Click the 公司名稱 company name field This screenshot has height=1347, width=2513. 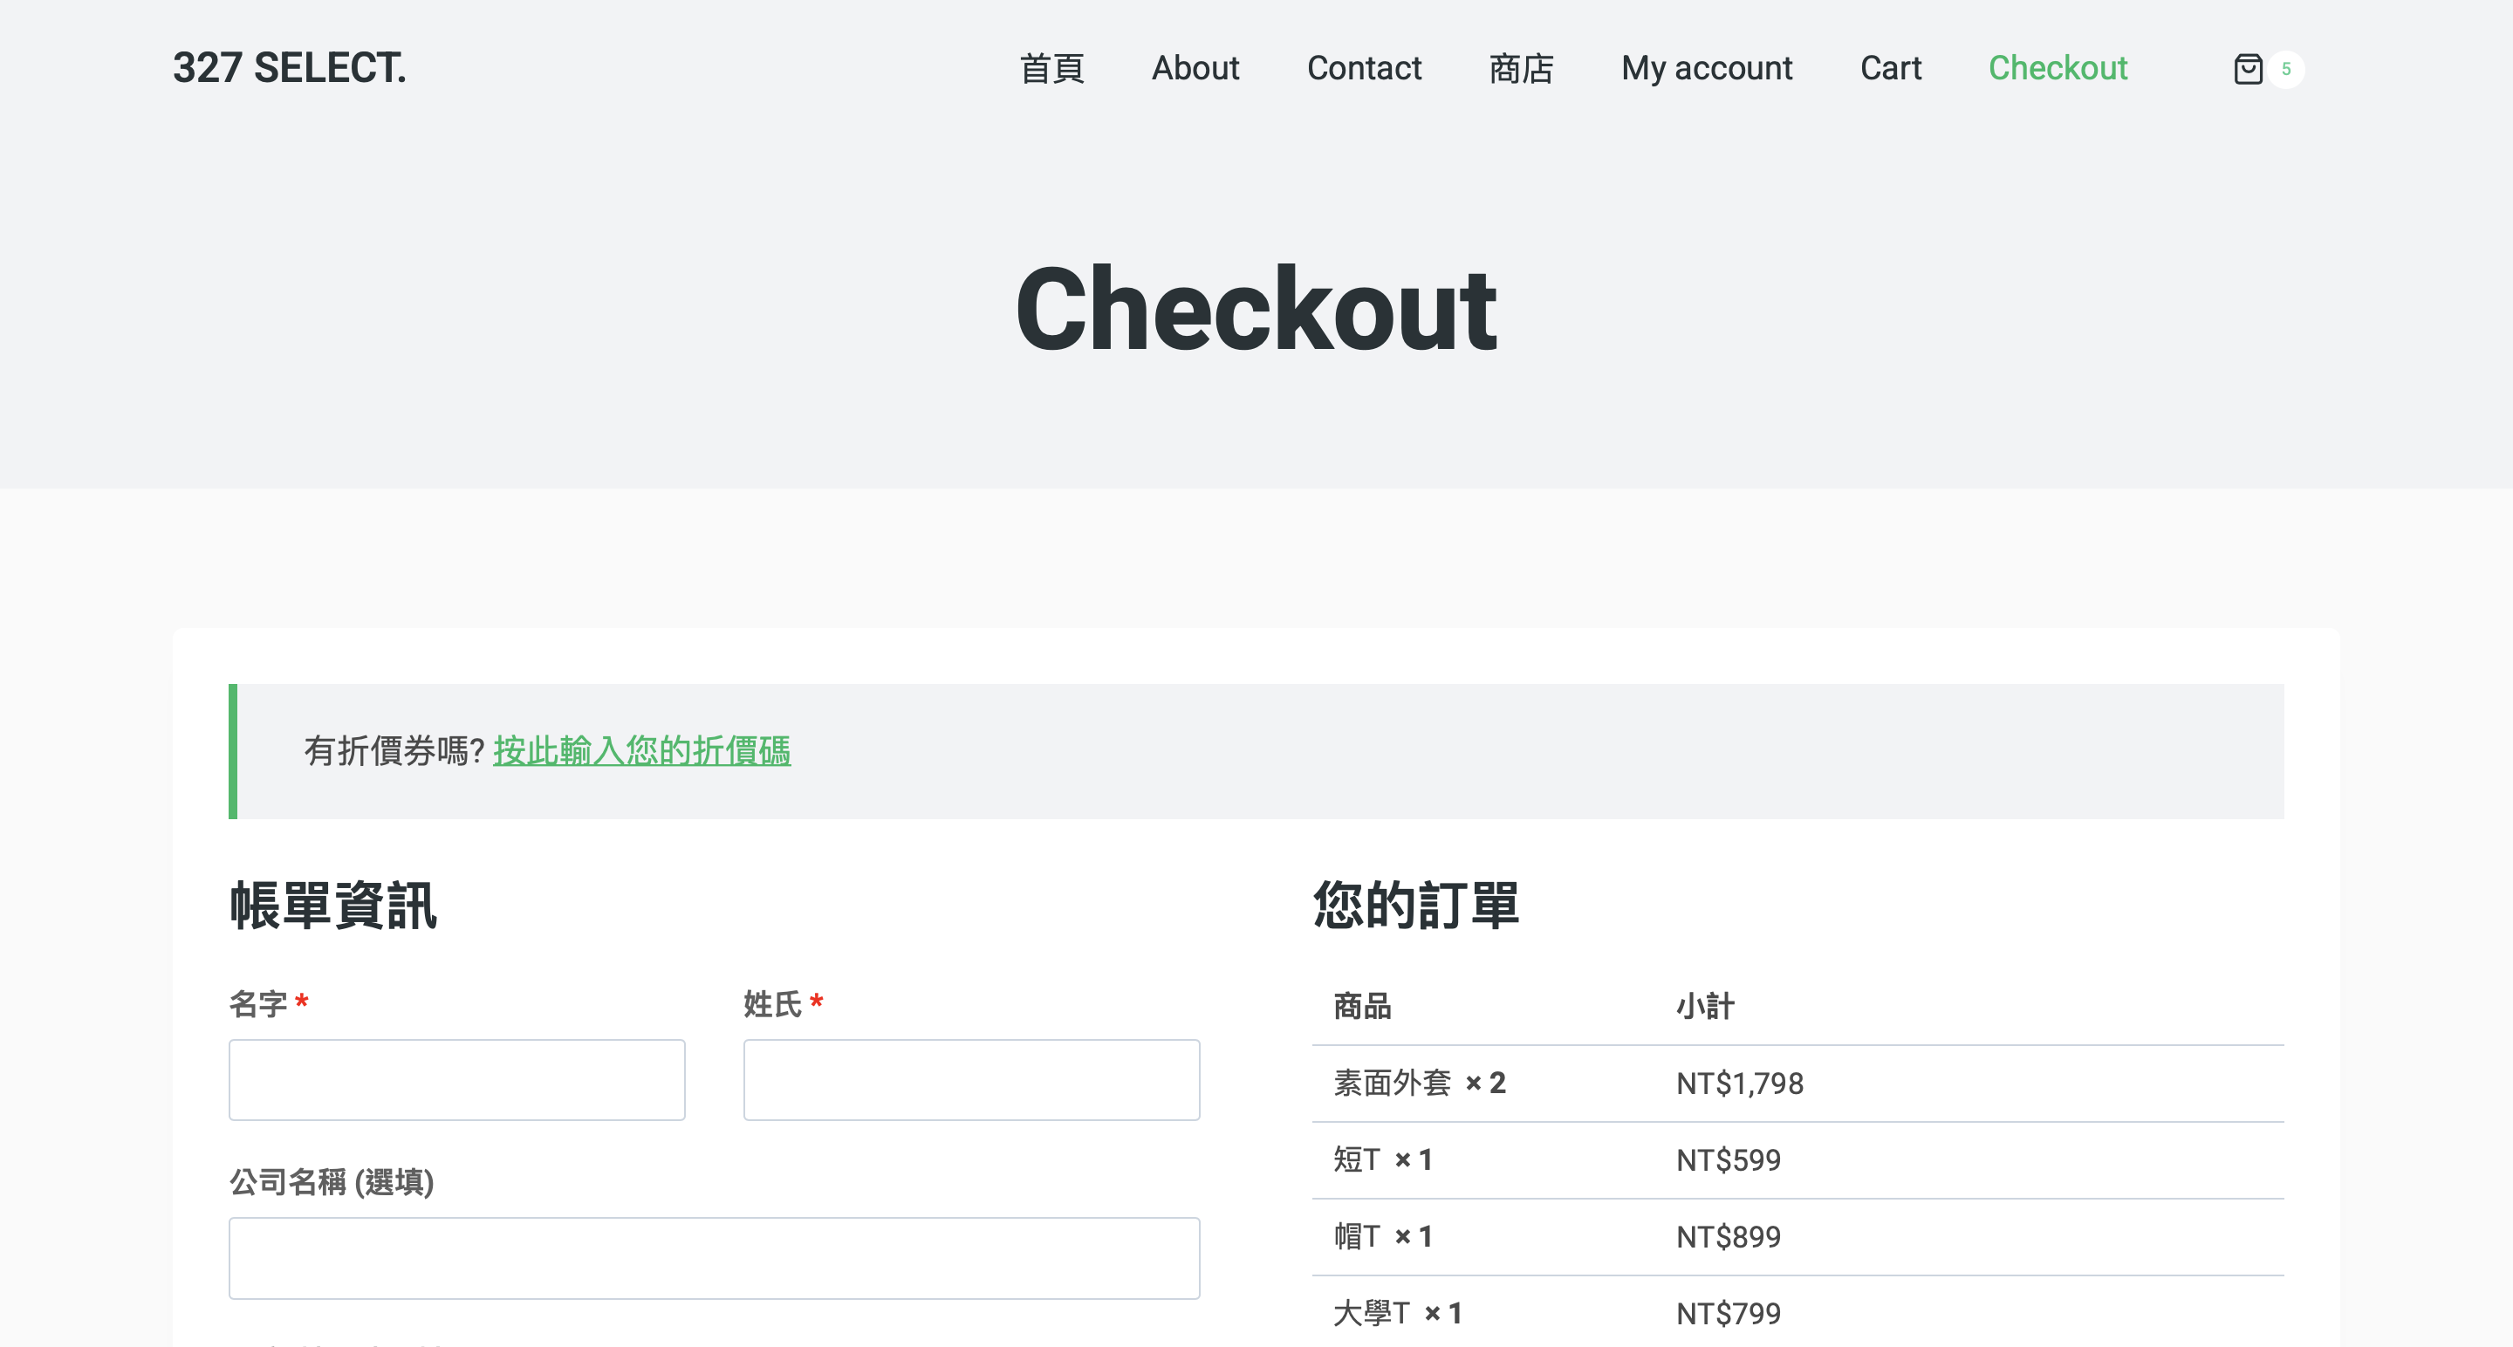714,1257
